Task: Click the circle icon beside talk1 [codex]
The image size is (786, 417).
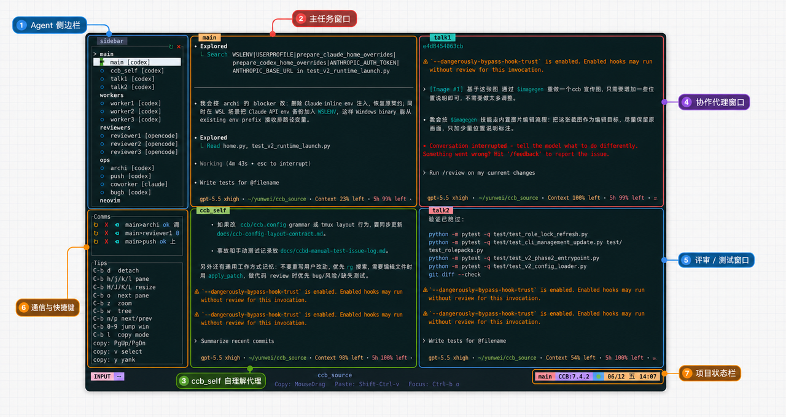Action: tap(103, 78)
